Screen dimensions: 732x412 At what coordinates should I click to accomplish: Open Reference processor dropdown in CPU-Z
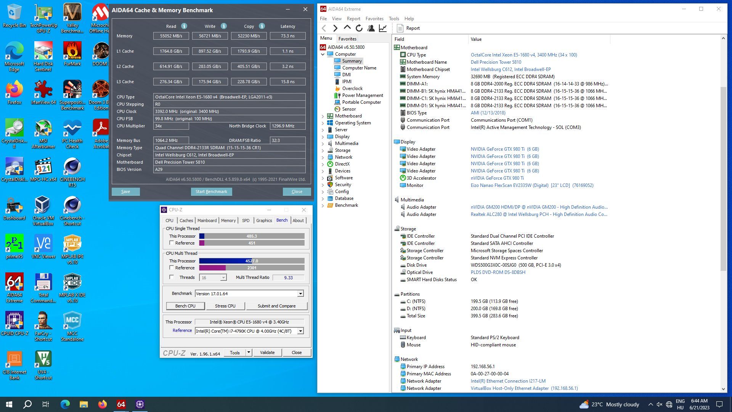click(x=300, y=331)
